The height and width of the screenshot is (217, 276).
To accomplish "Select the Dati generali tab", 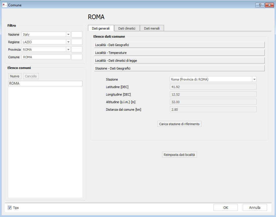I will pos(101,28).
